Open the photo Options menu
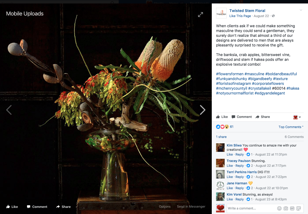The width and height of the screenshot is (308, 214). (165, 207)
